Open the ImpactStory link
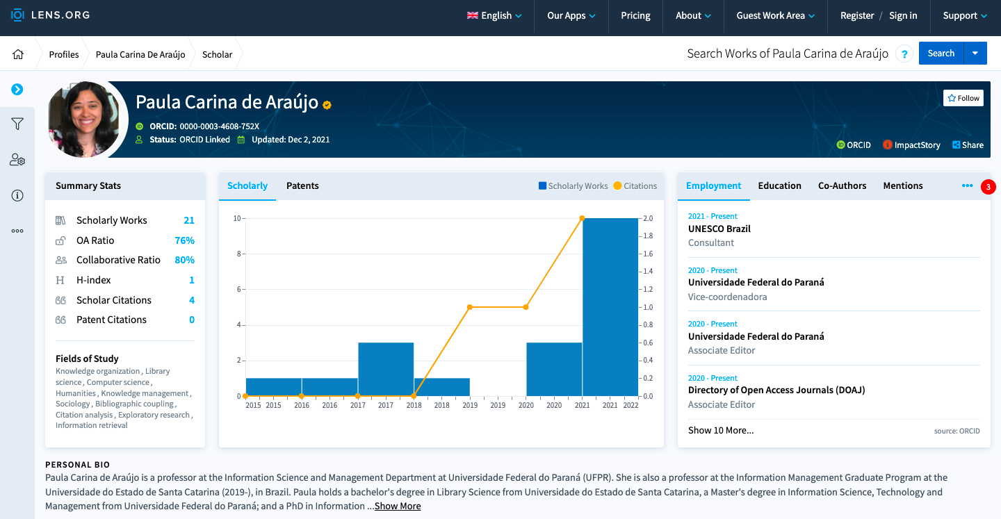Image resolution: width=1001 pixels, height=519 pixels. coord(911,145)
